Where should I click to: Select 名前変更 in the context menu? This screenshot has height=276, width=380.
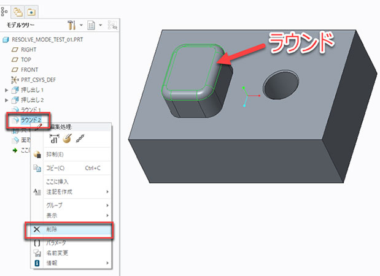point(59,253)
